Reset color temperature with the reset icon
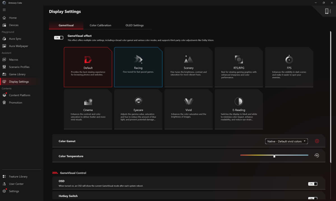Viewport: 336px width, 201px height. (317, 155)
